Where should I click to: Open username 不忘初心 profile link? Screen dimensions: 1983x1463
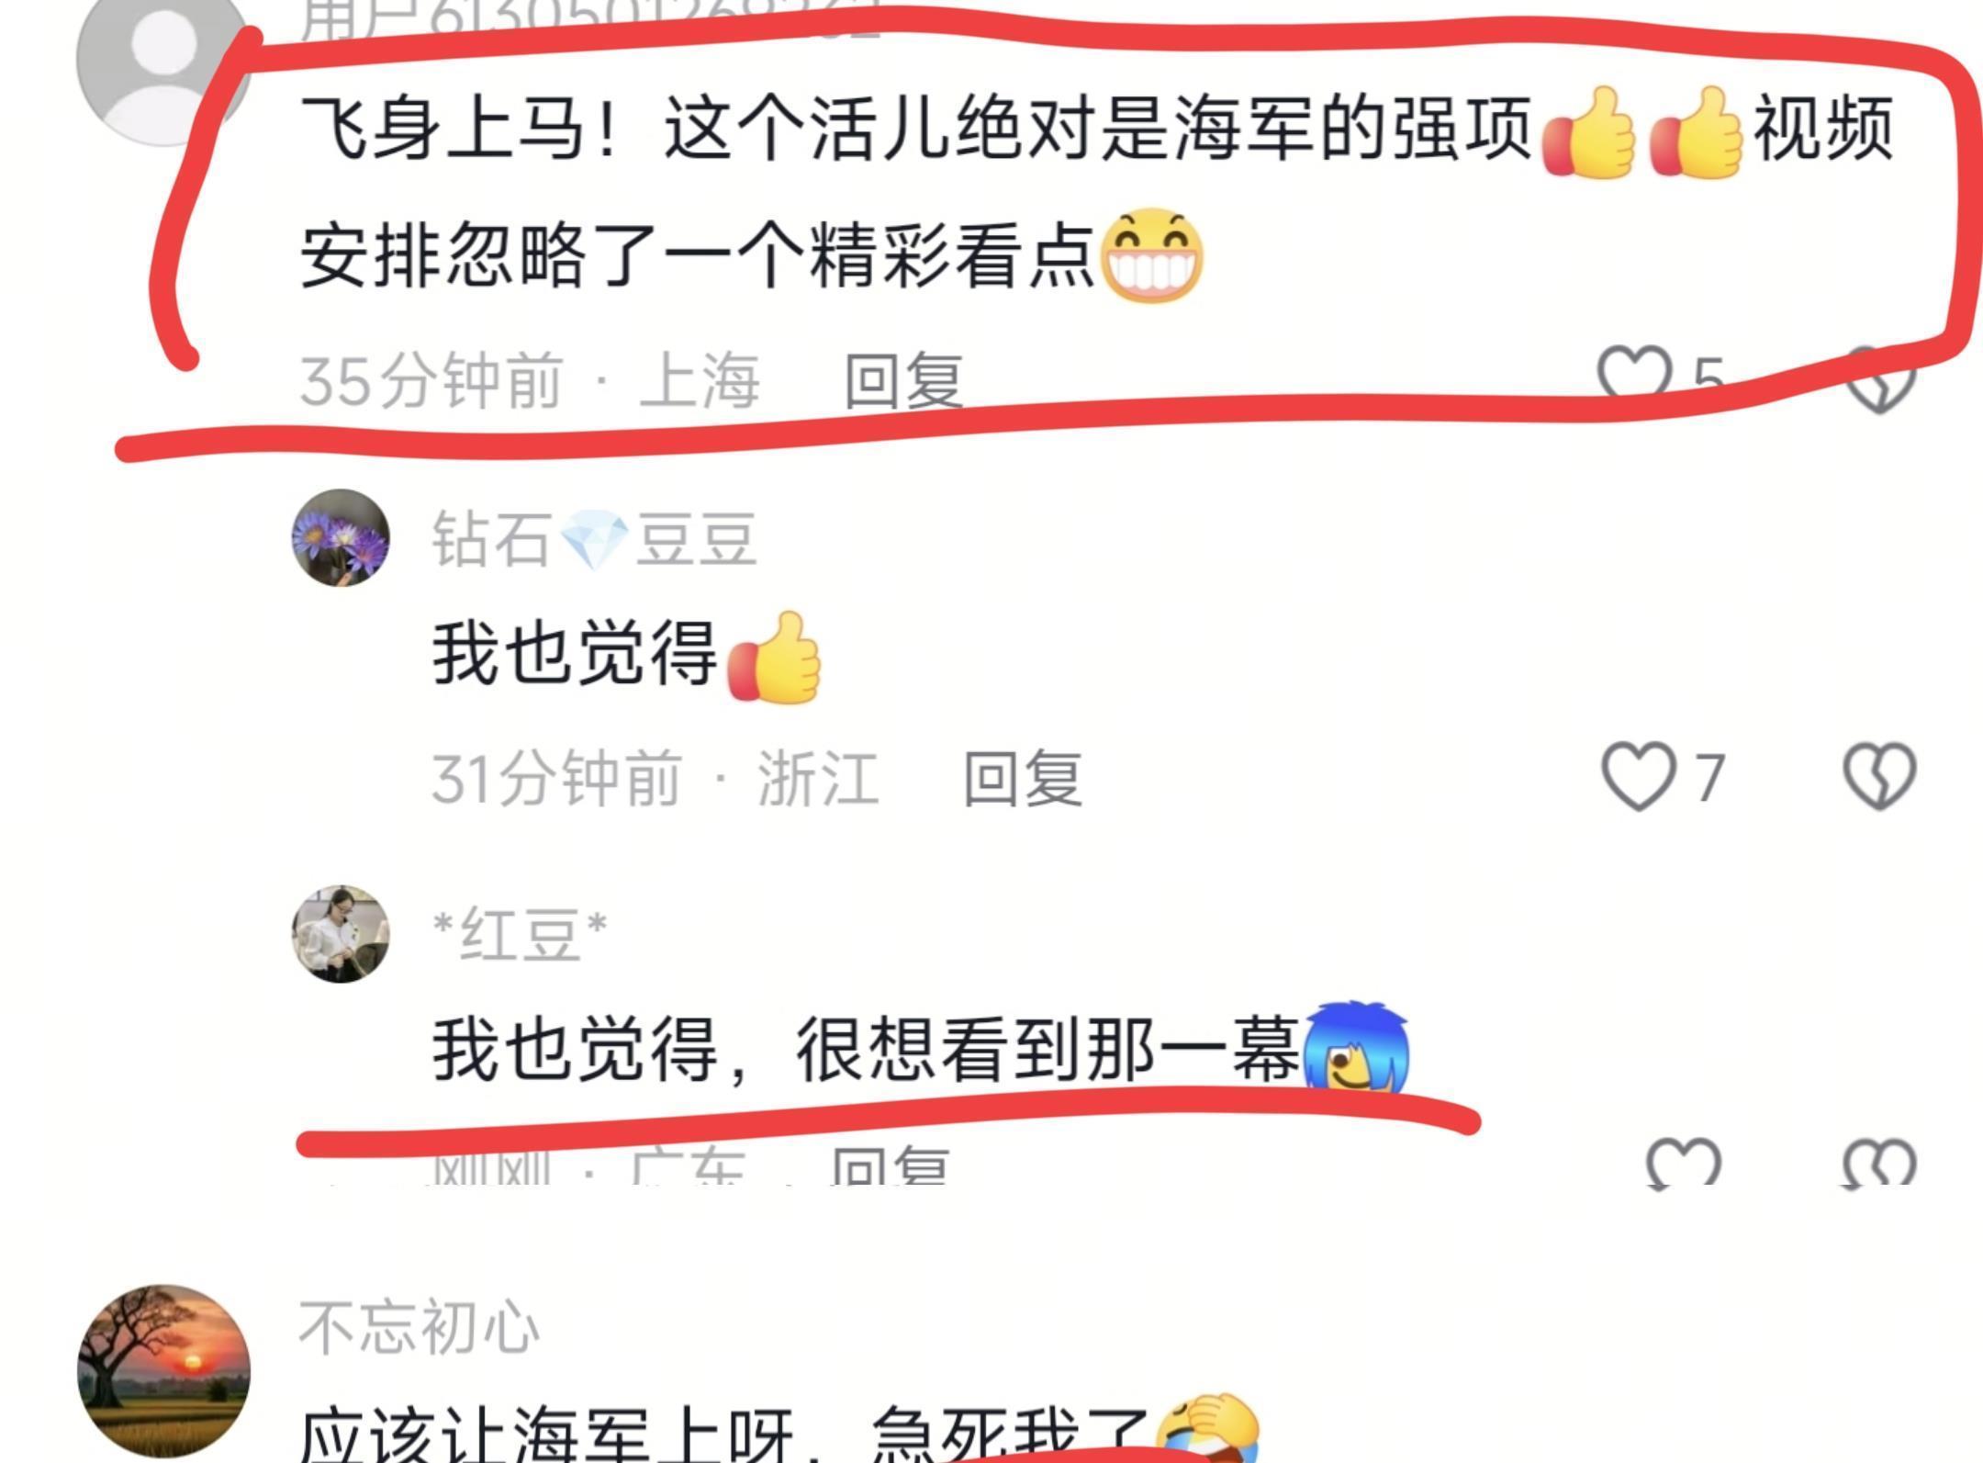tap(419, 1327)
